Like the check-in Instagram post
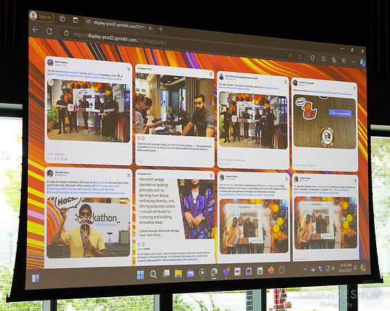The image size is (390, 311). [x=139, y=138]
